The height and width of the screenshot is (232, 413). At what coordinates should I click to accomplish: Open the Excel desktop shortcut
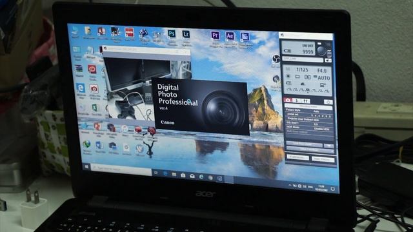click(x=95, y=108)
